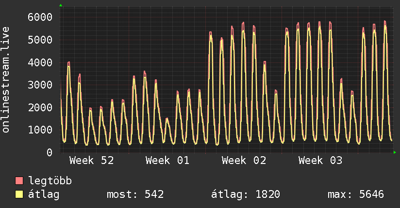
Task: Click the max: 5646 statistic
Action: (356, 194)
